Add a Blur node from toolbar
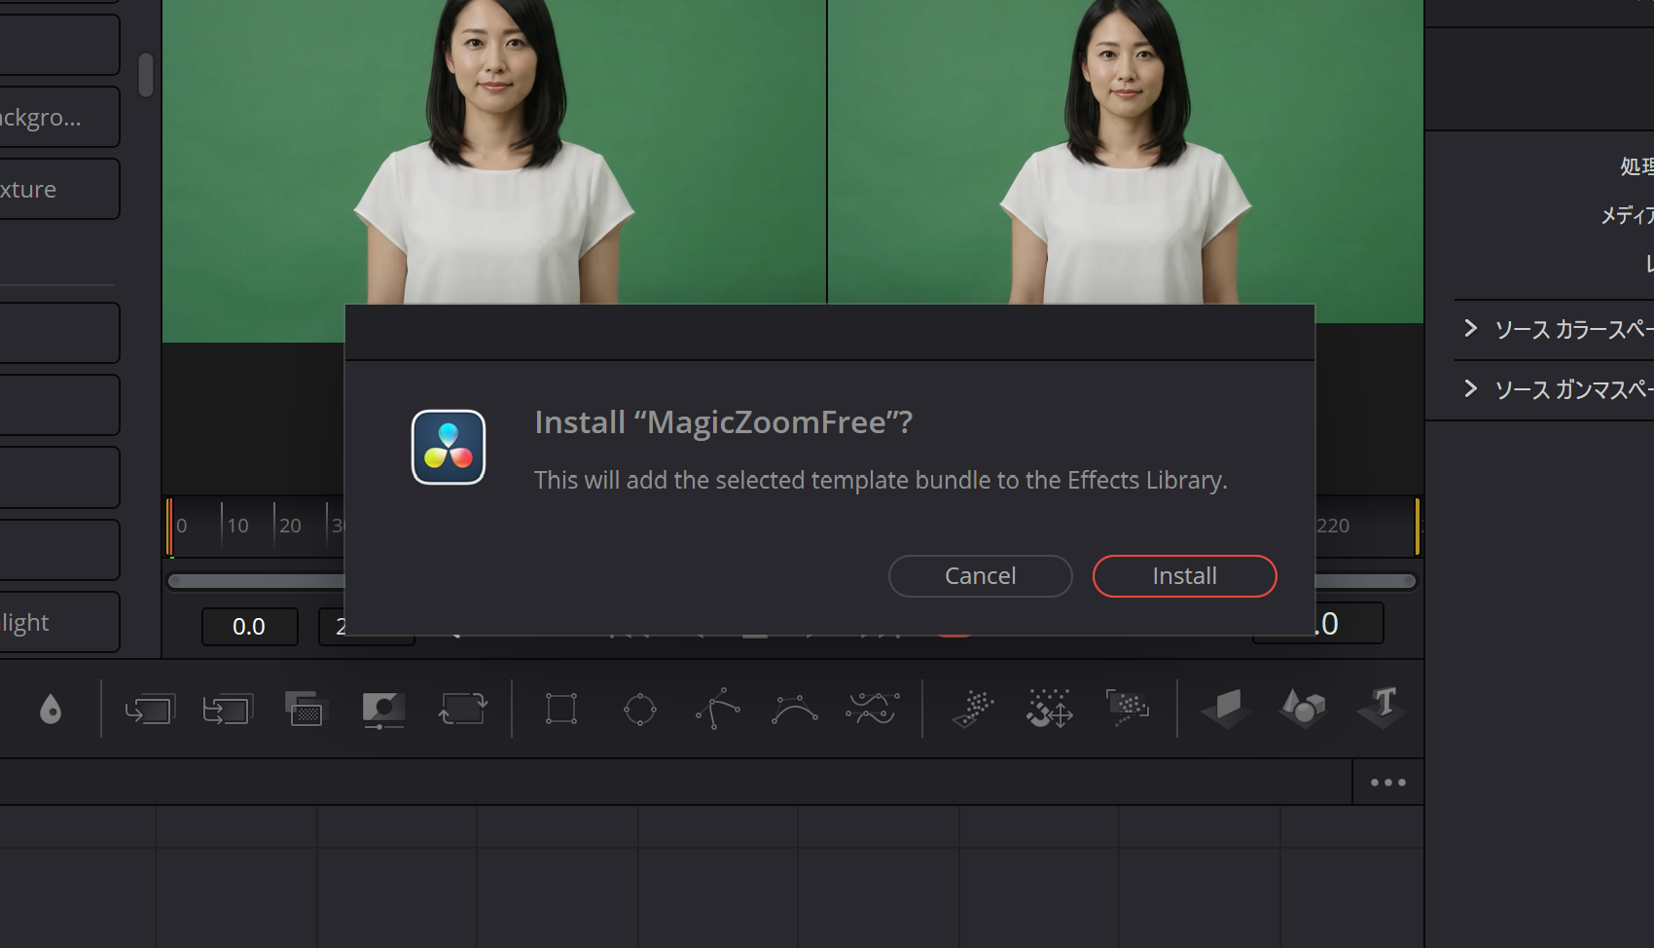Screen dimensions: 1654x948 (51, 710)
